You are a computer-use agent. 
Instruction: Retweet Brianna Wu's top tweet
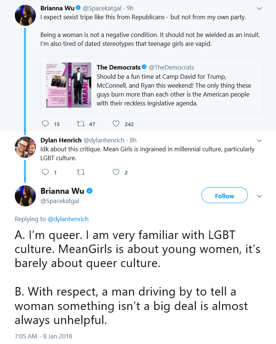(x=81, y=124)
